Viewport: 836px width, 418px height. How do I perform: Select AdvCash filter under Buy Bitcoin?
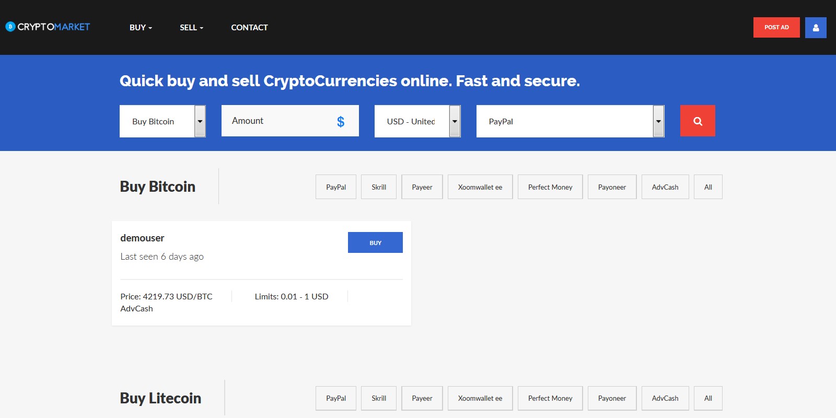(x=665, y=187)
